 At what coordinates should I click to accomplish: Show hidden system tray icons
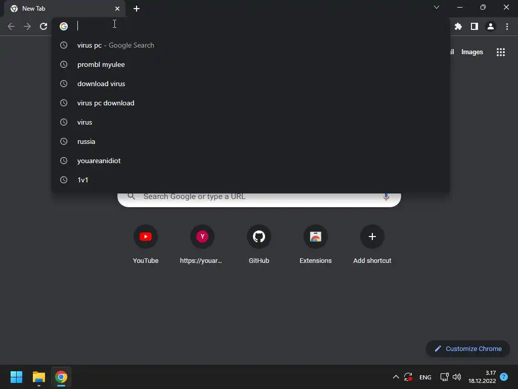click(x=396, y=377)
